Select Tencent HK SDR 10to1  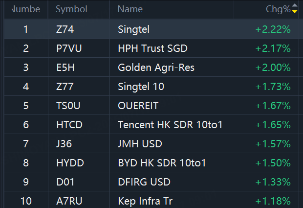click(x=170, y=125)
